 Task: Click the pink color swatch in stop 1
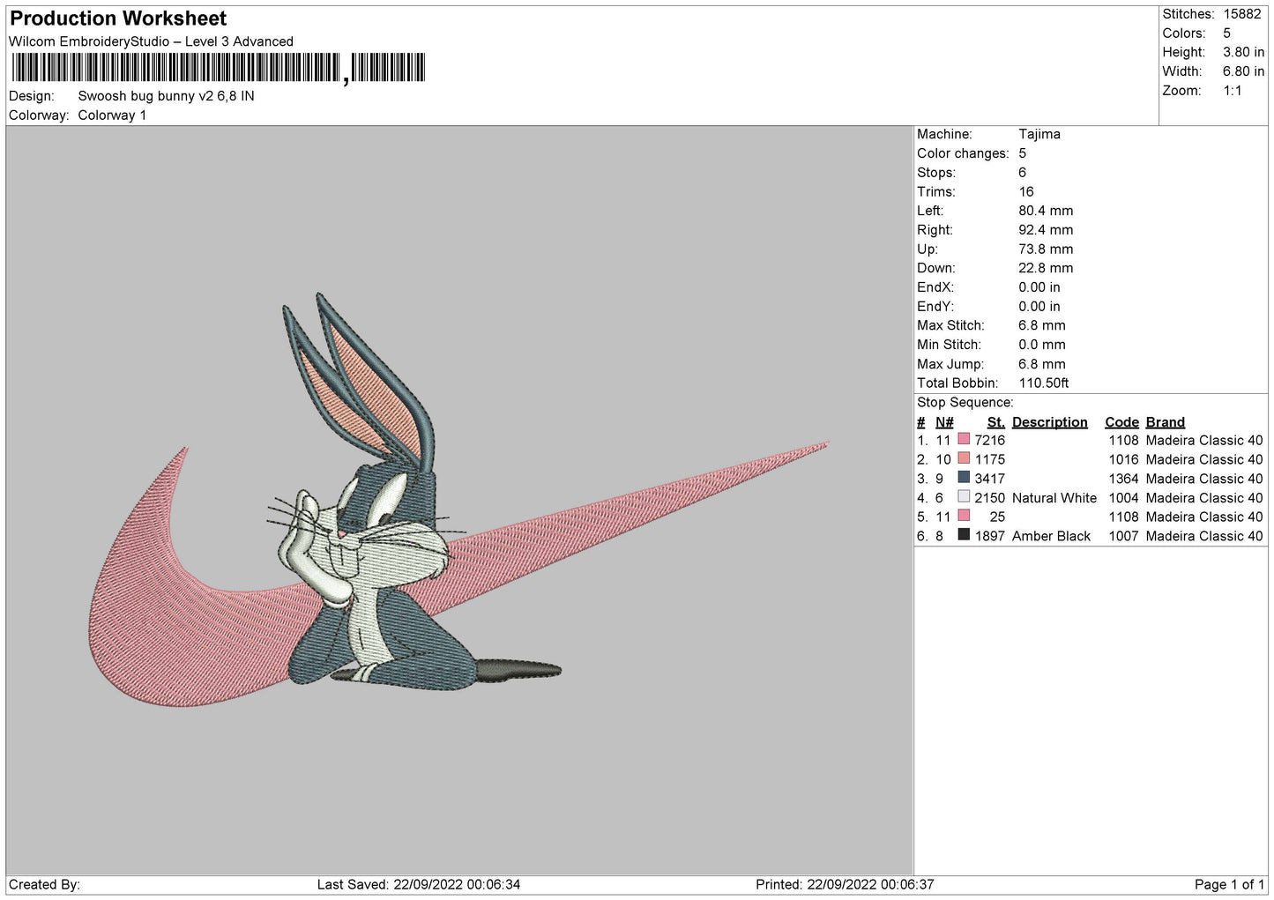(964, 440)
